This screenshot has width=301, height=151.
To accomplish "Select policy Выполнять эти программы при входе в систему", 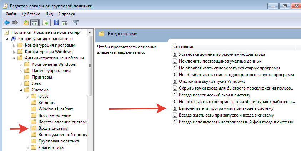I will 226,108.
